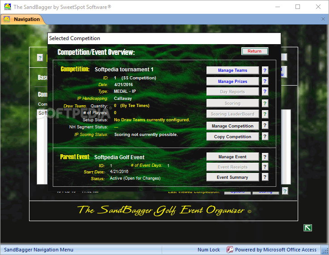This screenshot has width=329, height=255.
Task: Click the '(SS Competition)' label
Action: click(x=139, y=78)
